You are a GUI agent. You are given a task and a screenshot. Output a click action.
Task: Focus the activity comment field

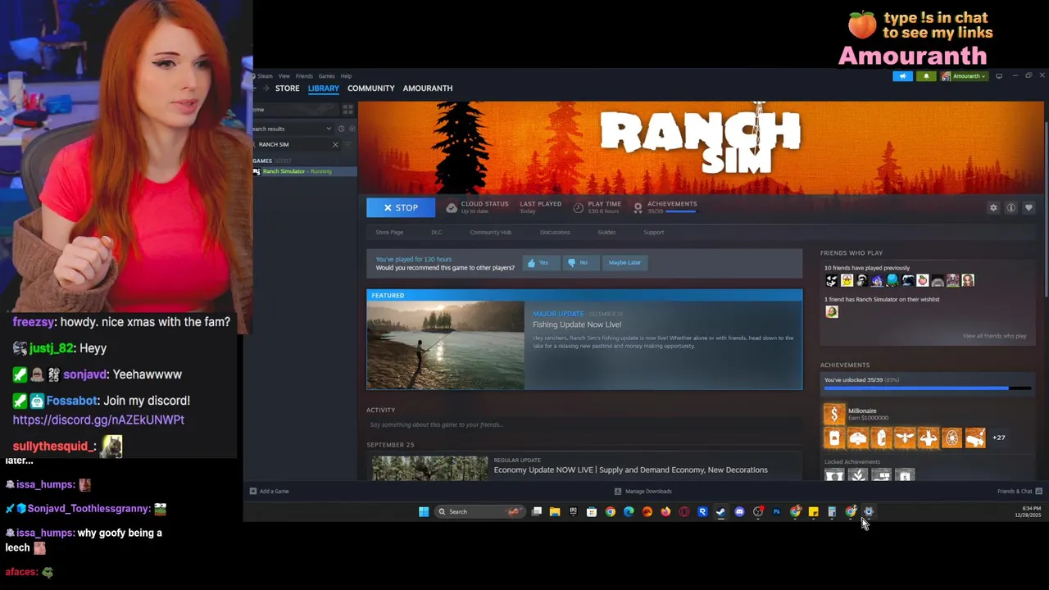point(584,424)
